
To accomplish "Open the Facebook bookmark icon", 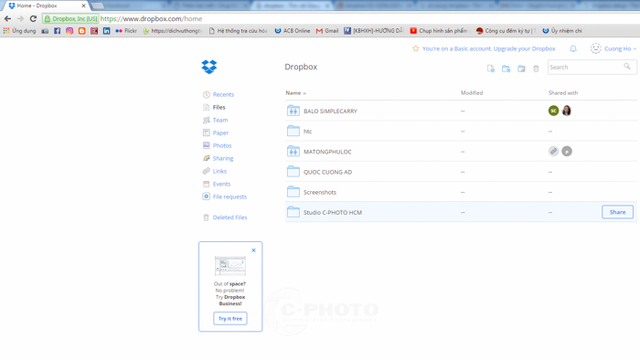I will [x=57, y=31].
